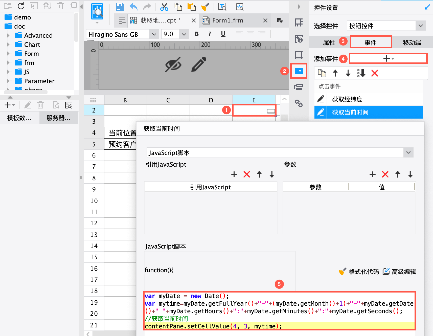
Task: Remove the referenced JavaScript entry
Action: [247, 174]
